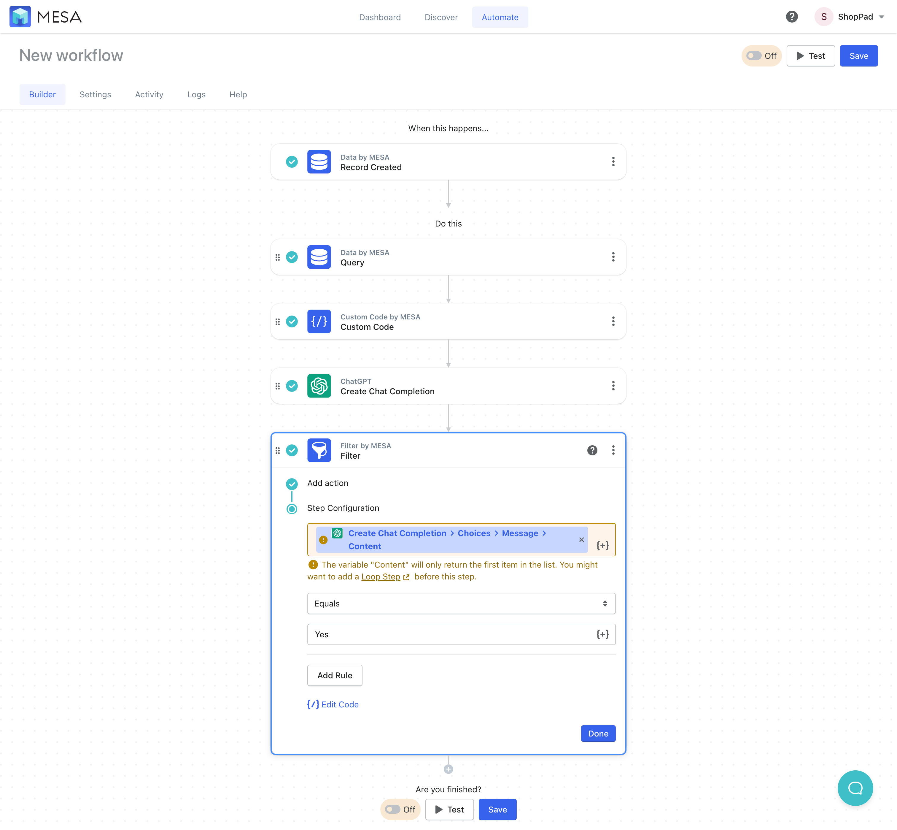Viewport: 897px width, 830px height.
Task: Open the Filter step options menu
Action: pyautogui.click(x=613, y=450)
